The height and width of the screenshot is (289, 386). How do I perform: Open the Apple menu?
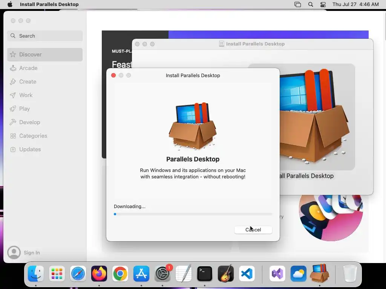10,5
